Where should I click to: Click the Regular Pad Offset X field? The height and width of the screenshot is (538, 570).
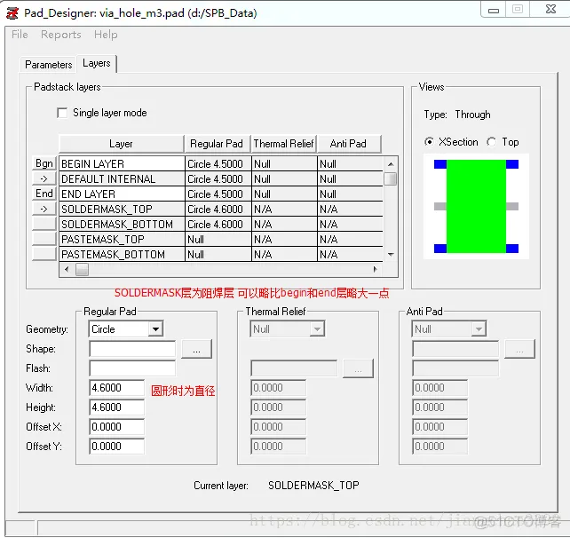(116, 427)
